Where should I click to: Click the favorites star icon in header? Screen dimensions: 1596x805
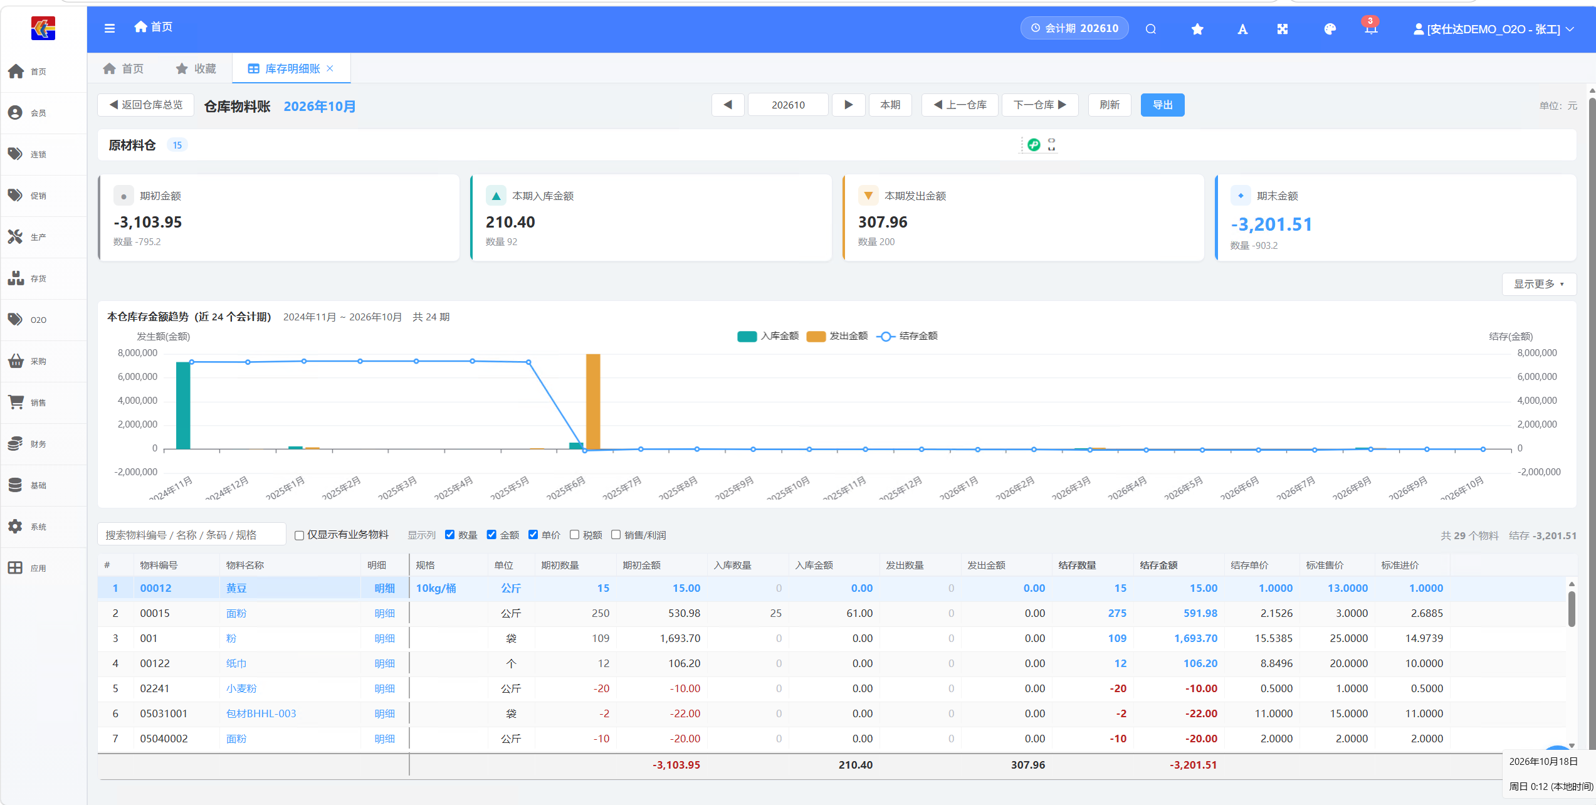(x=1197, y=29)
